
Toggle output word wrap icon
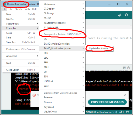pos(124,68)
